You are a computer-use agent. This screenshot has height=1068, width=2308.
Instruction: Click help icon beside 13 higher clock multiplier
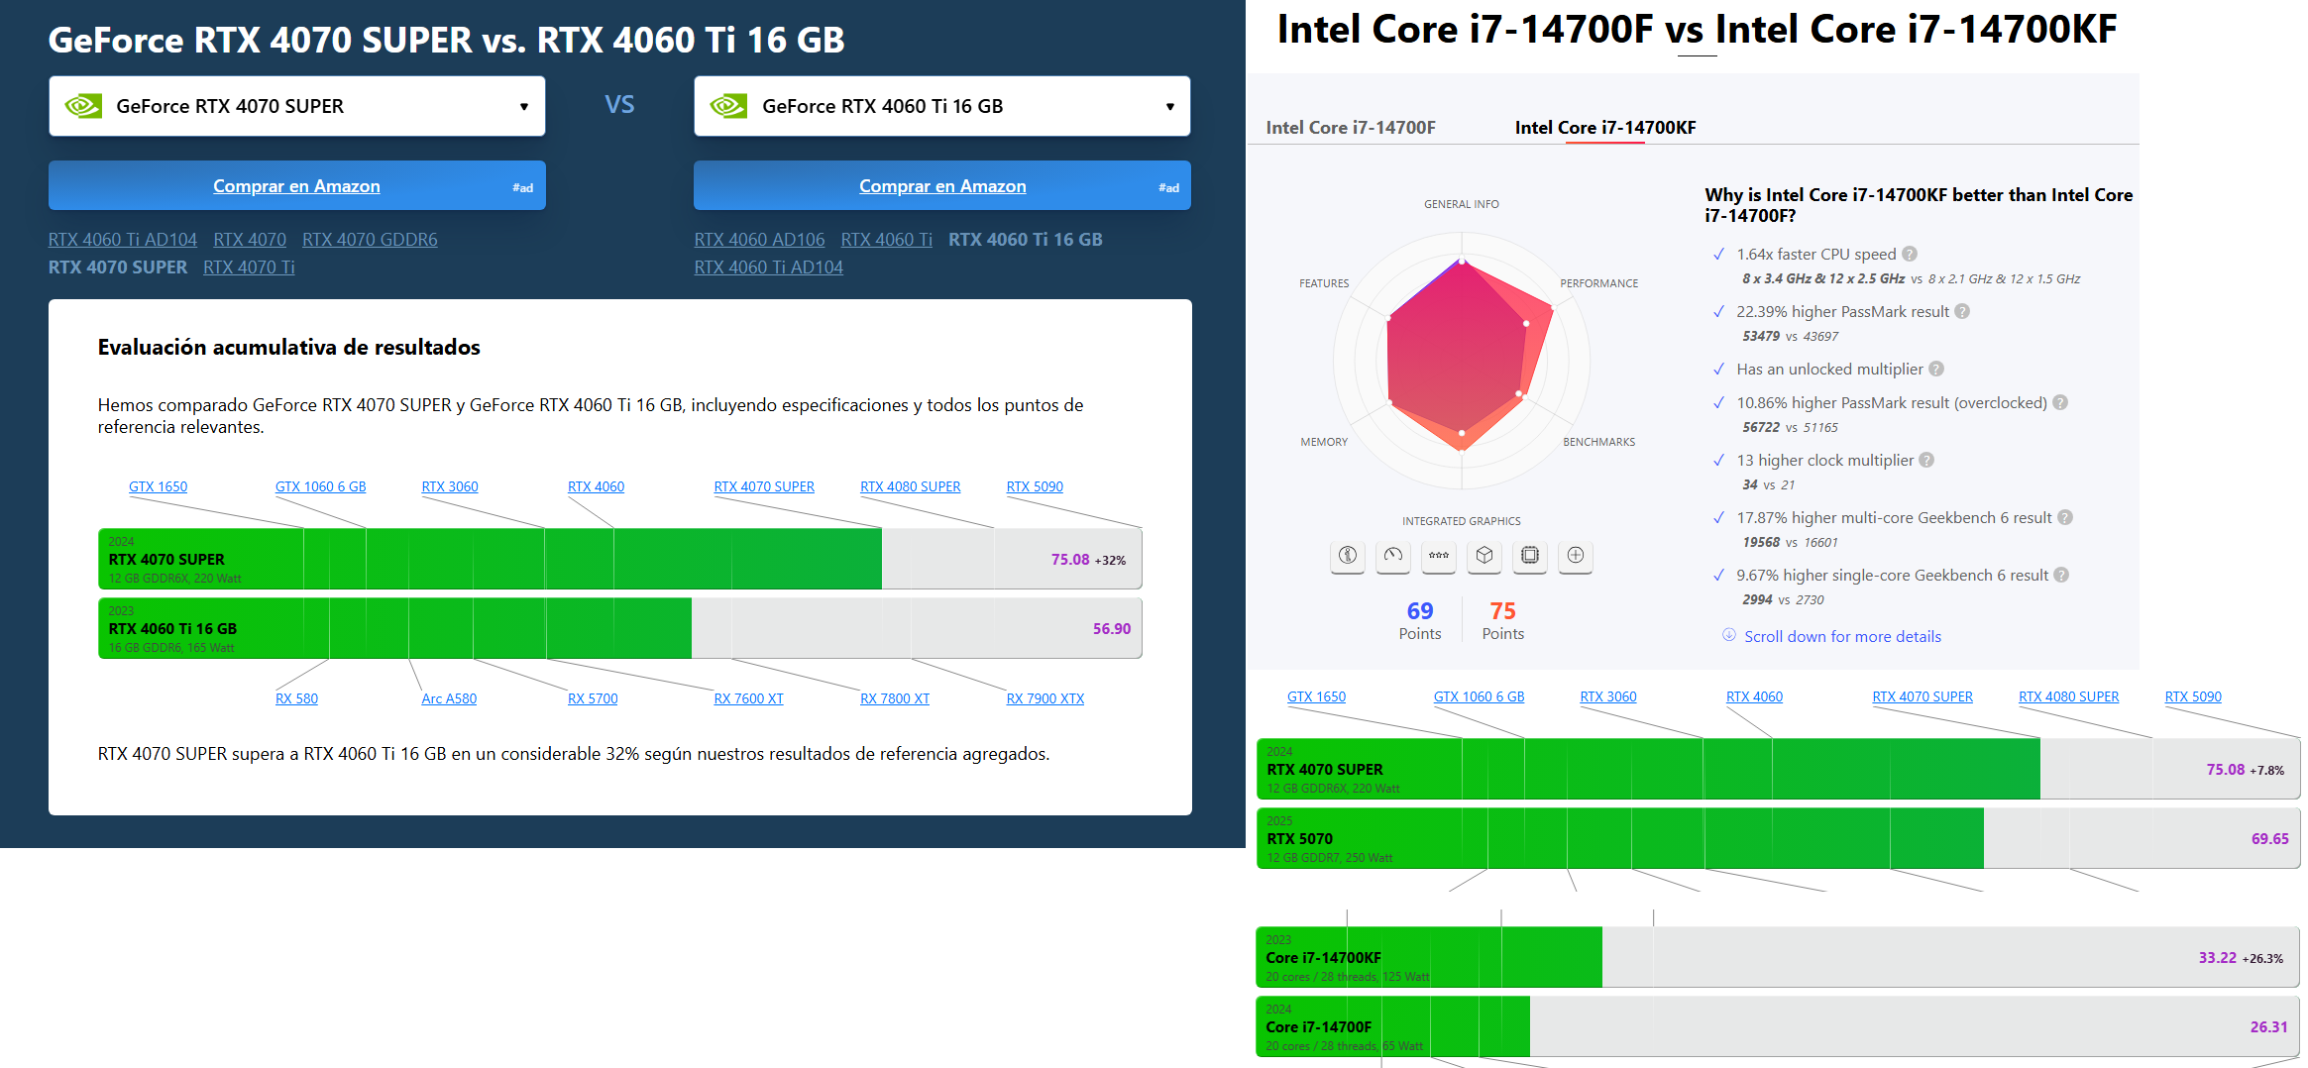tap(1926, 461)
